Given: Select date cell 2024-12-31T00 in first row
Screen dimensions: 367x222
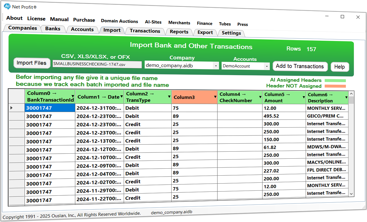Looking at the screenshot, I should pyautogui.click(x=100, y=108).
